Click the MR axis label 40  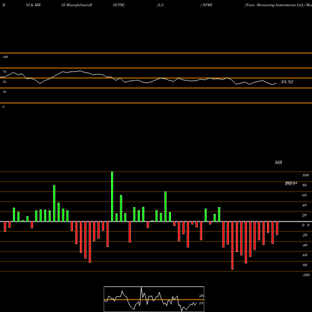(x=305, y=205)
